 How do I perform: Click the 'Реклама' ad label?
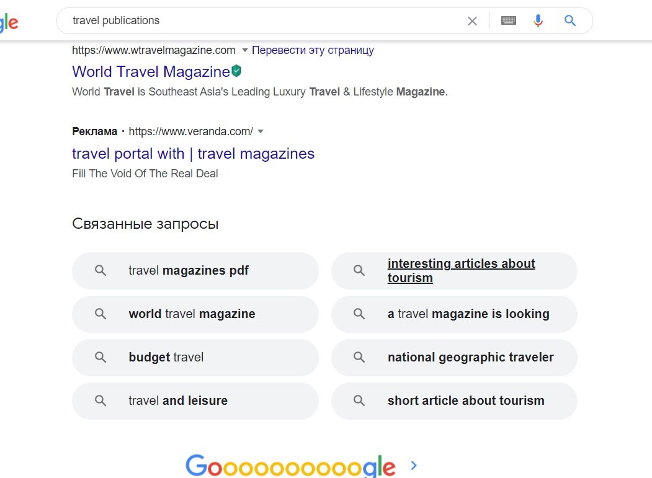pos(95,131)
